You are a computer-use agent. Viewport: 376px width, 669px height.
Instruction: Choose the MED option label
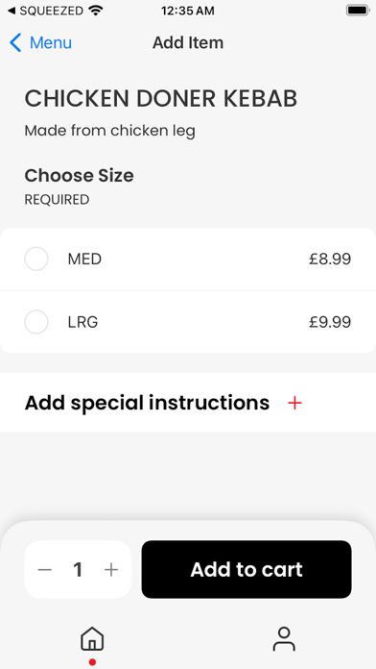click(x=84, y=259)
